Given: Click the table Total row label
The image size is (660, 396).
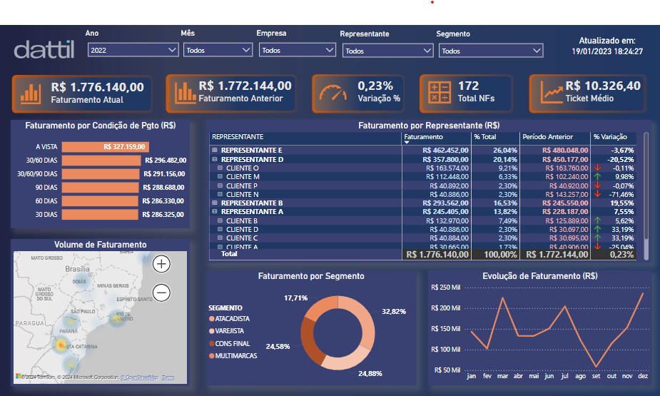Looking at the screenshot, I should point(229,254).
